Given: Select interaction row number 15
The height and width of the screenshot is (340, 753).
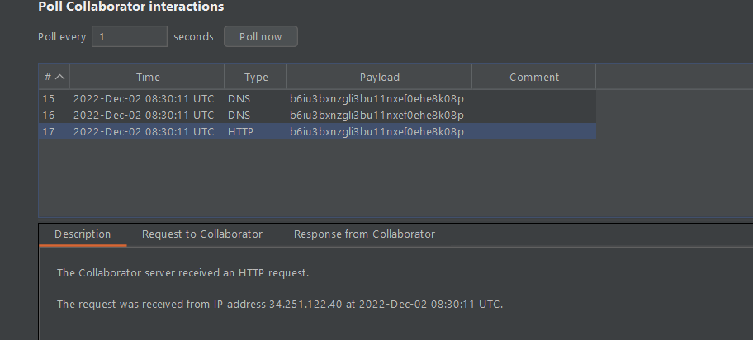Looking at the screenshot, I should 49,98.
